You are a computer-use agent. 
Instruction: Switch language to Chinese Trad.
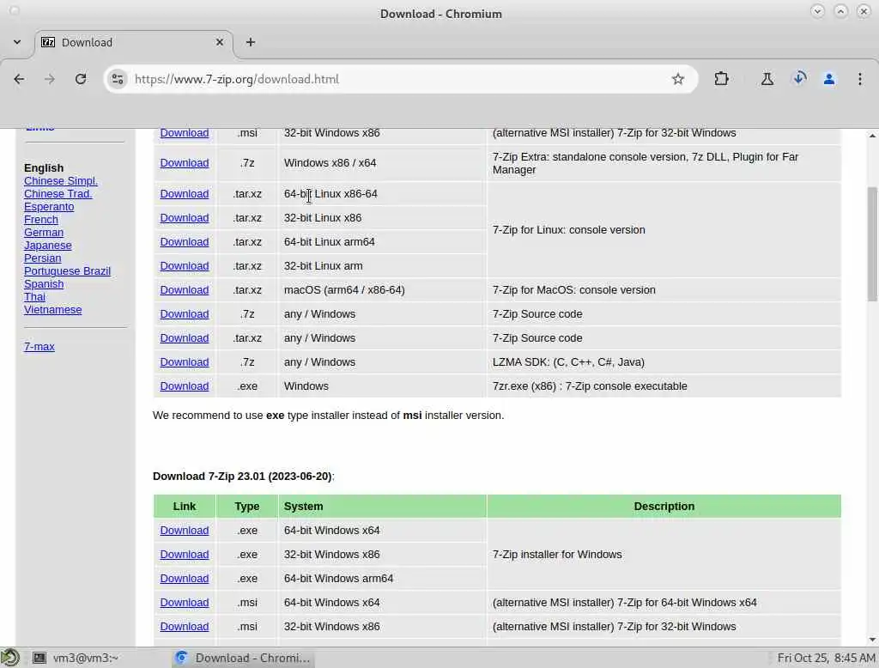(58, 193)
